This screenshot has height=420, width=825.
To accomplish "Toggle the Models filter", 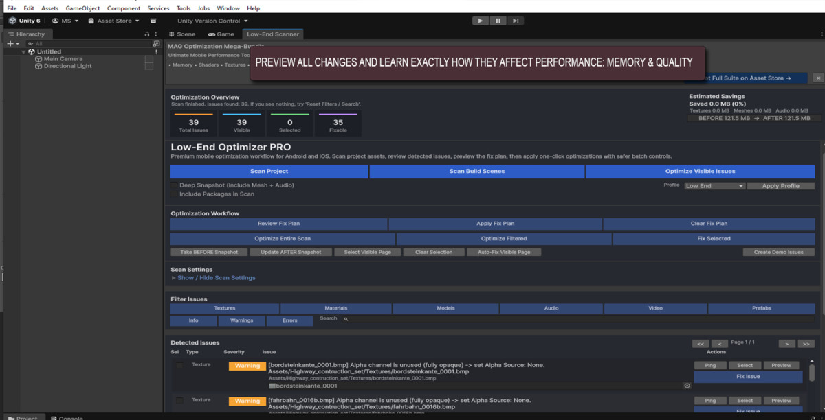I will 445,309.
